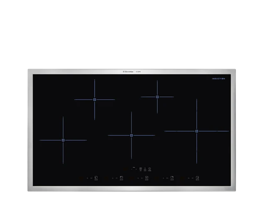The width and height of the screenshot is (263, 200).
Task: Tap the main power icon
Action: click(150, 169)
